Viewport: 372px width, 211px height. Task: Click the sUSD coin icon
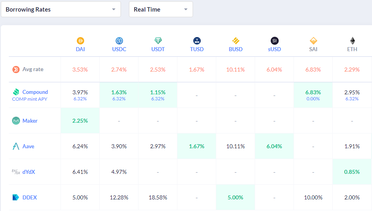(x=274, y=41)
